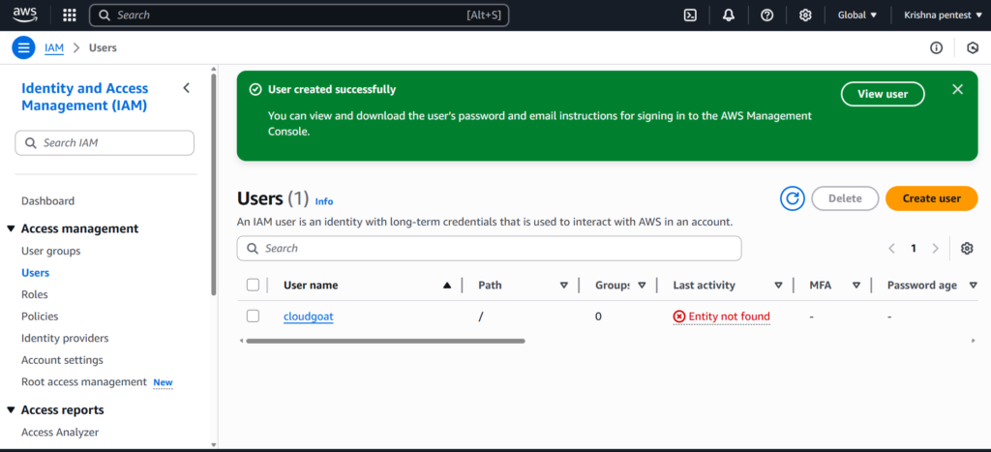The height and width of the screenshot is (452, 991).
Task: Open the cloudgoat user link
Action: (x=309, y=316)
